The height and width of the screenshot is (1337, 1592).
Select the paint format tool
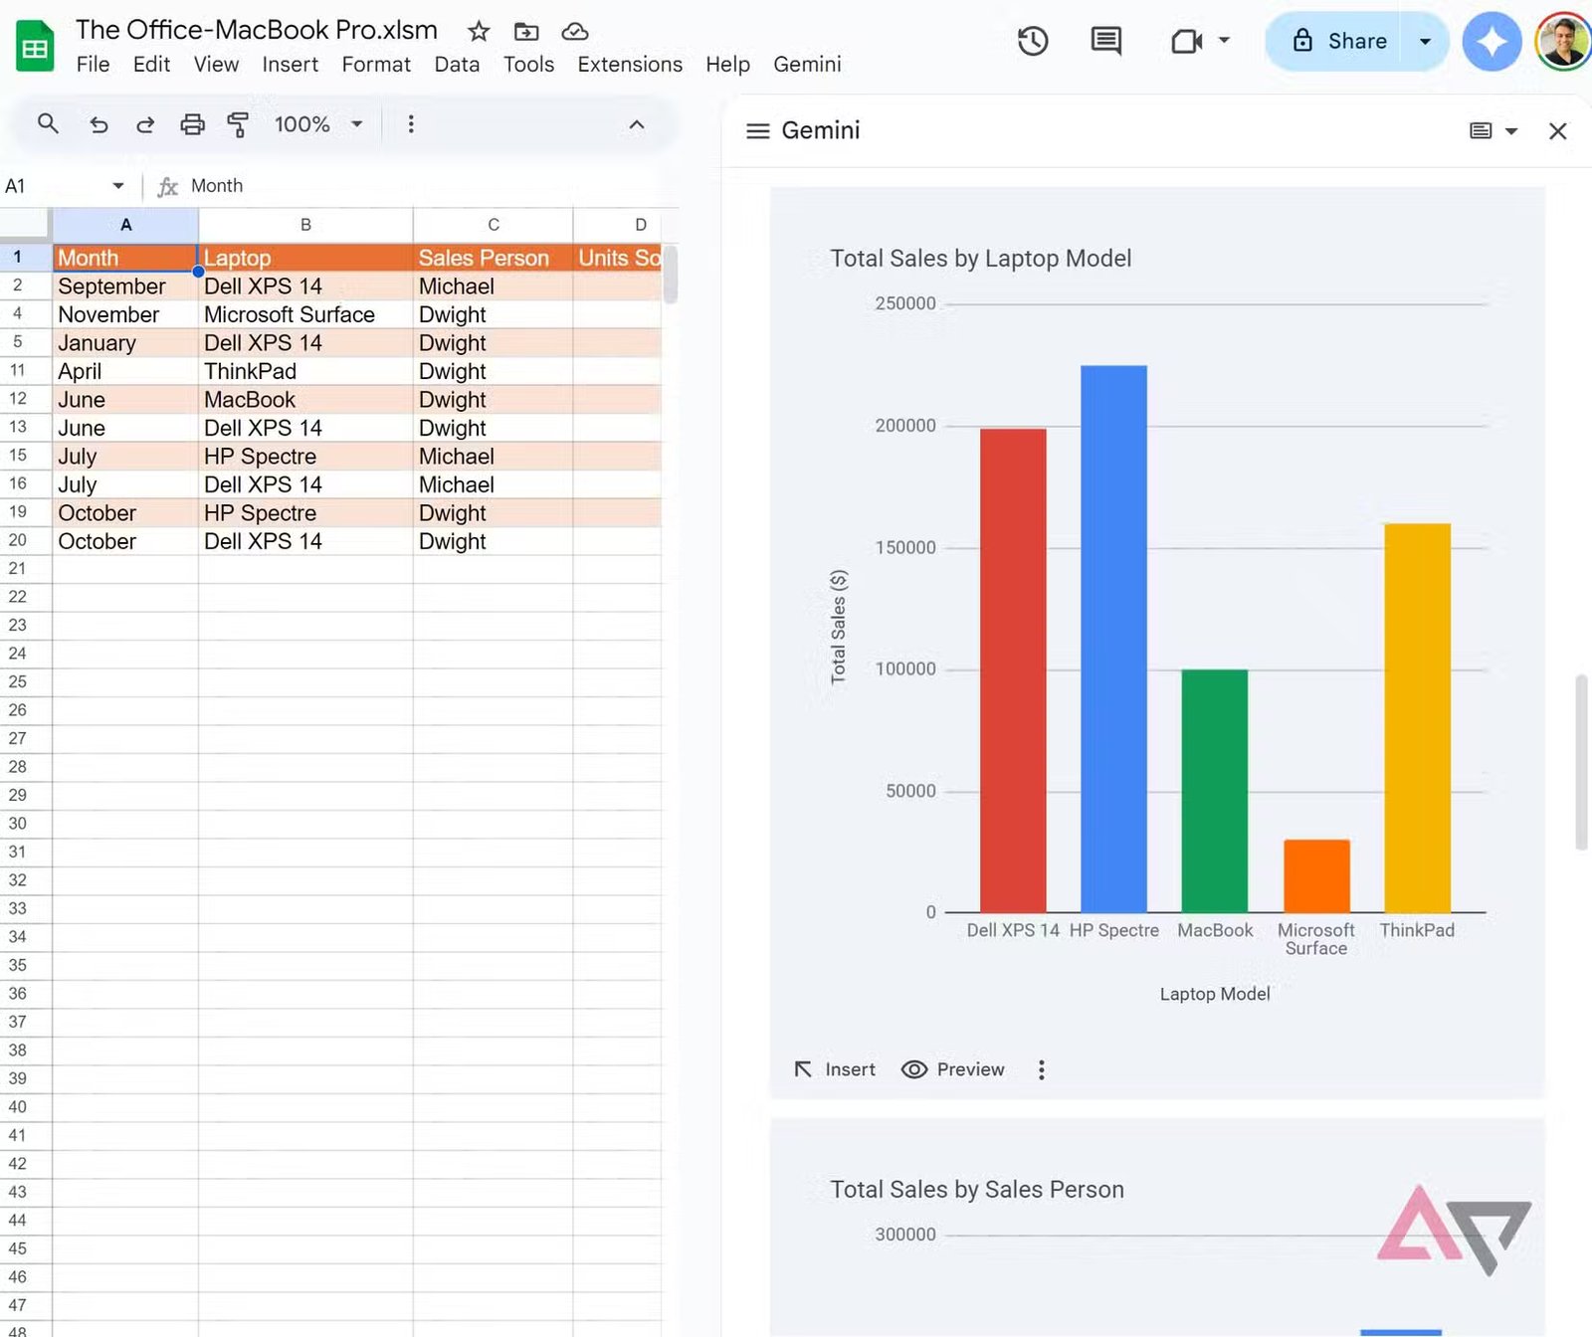(x=239, y=124)
